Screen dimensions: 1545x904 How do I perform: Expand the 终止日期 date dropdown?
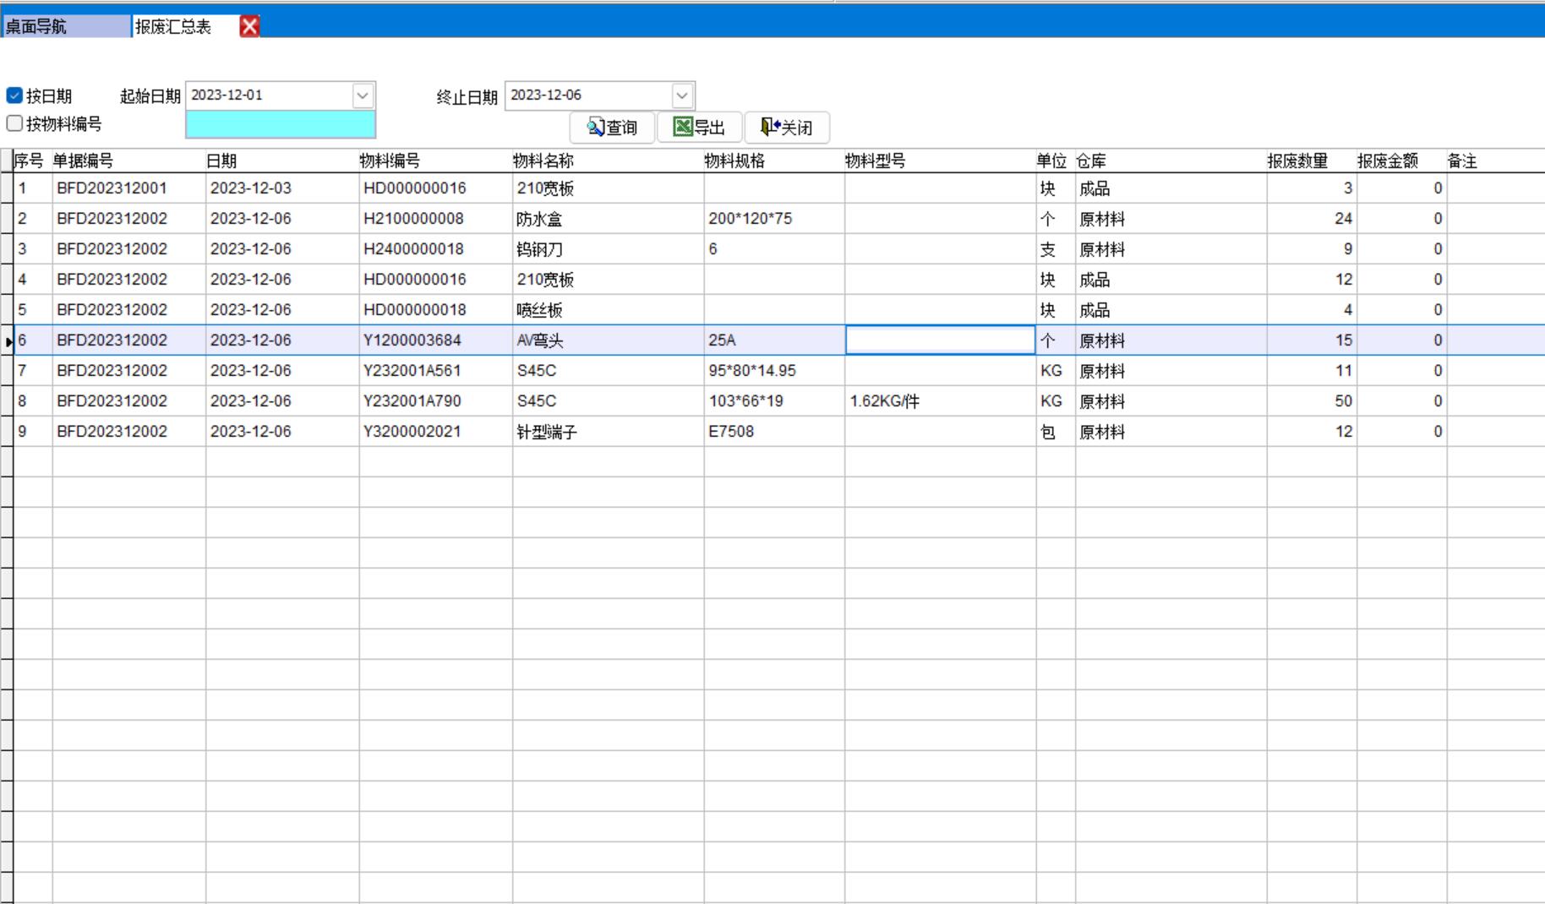(682, 95)
